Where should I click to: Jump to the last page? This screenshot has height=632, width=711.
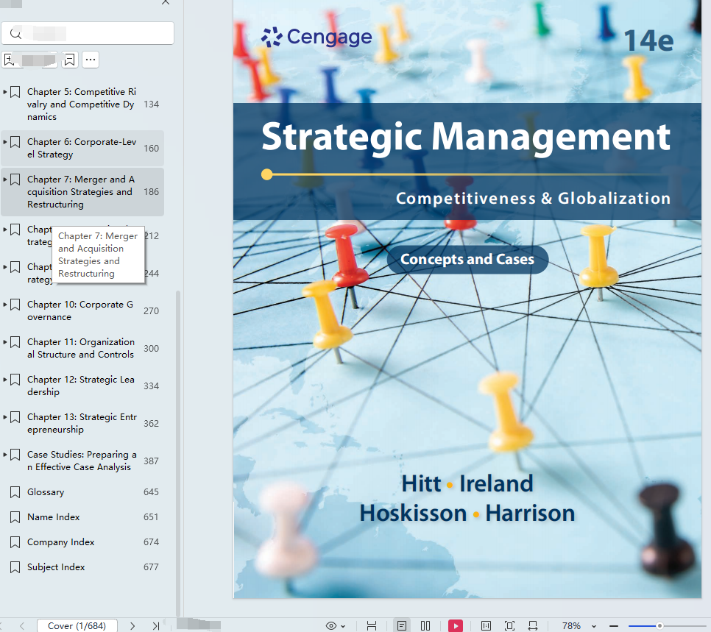coord(155,625)
